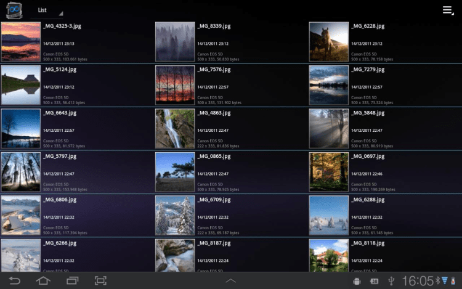The image size is (462, 289).
Task: Select the file name _MG_6228.jpg
Action: tap(368, 26)
